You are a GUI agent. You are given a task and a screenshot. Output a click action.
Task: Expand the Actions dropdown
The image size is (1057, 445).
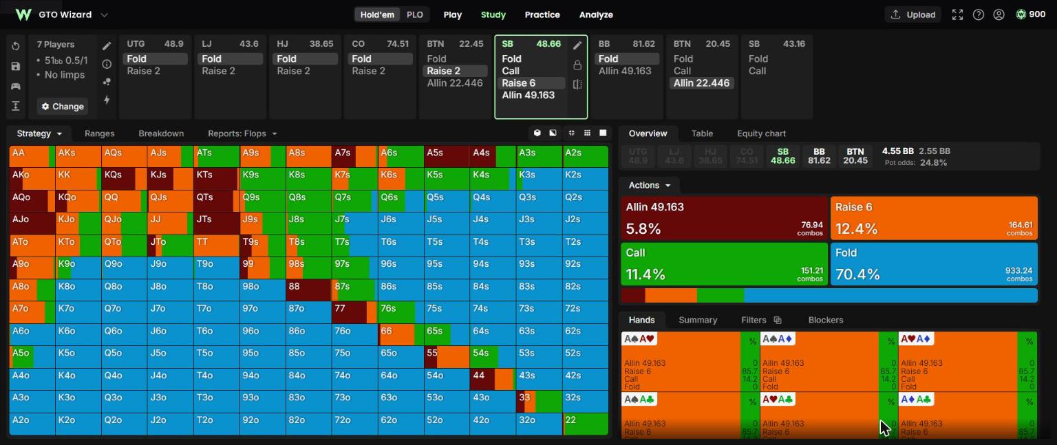pos(649,185)
